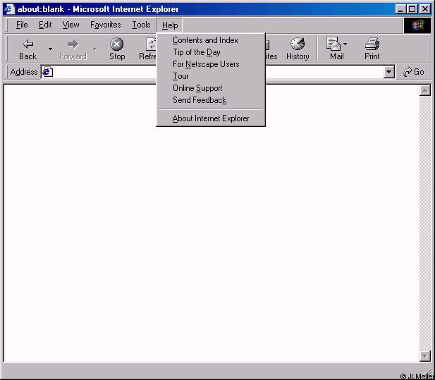Image resolution: width=435 pixels, height=380 pixels.
Task: Click the Back arrow toolbar button
Action: [27, 49]
